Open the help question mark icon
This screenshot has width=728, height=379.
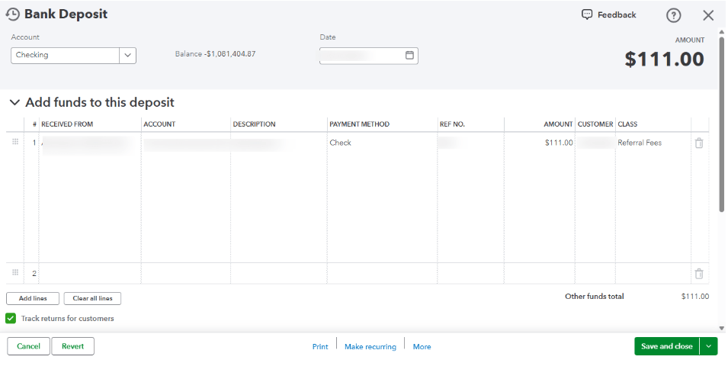(x=673, y=15)
